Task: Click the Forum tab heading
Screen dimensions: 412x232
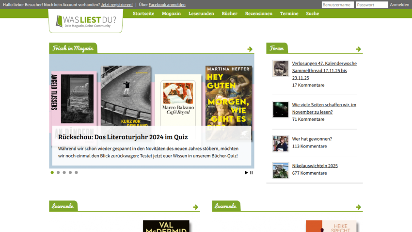Action: click(277, 48)
